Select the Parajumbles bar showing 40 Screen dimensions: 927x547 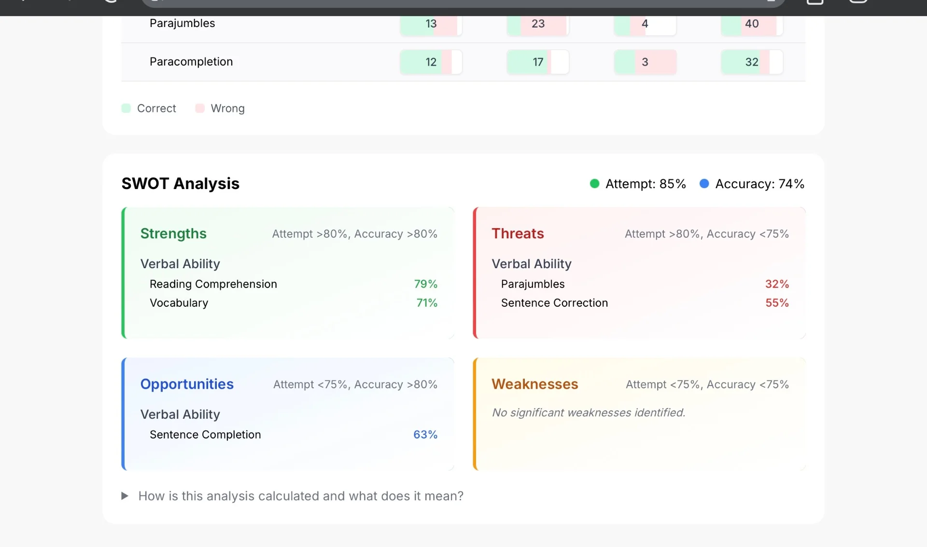(752, 24)
